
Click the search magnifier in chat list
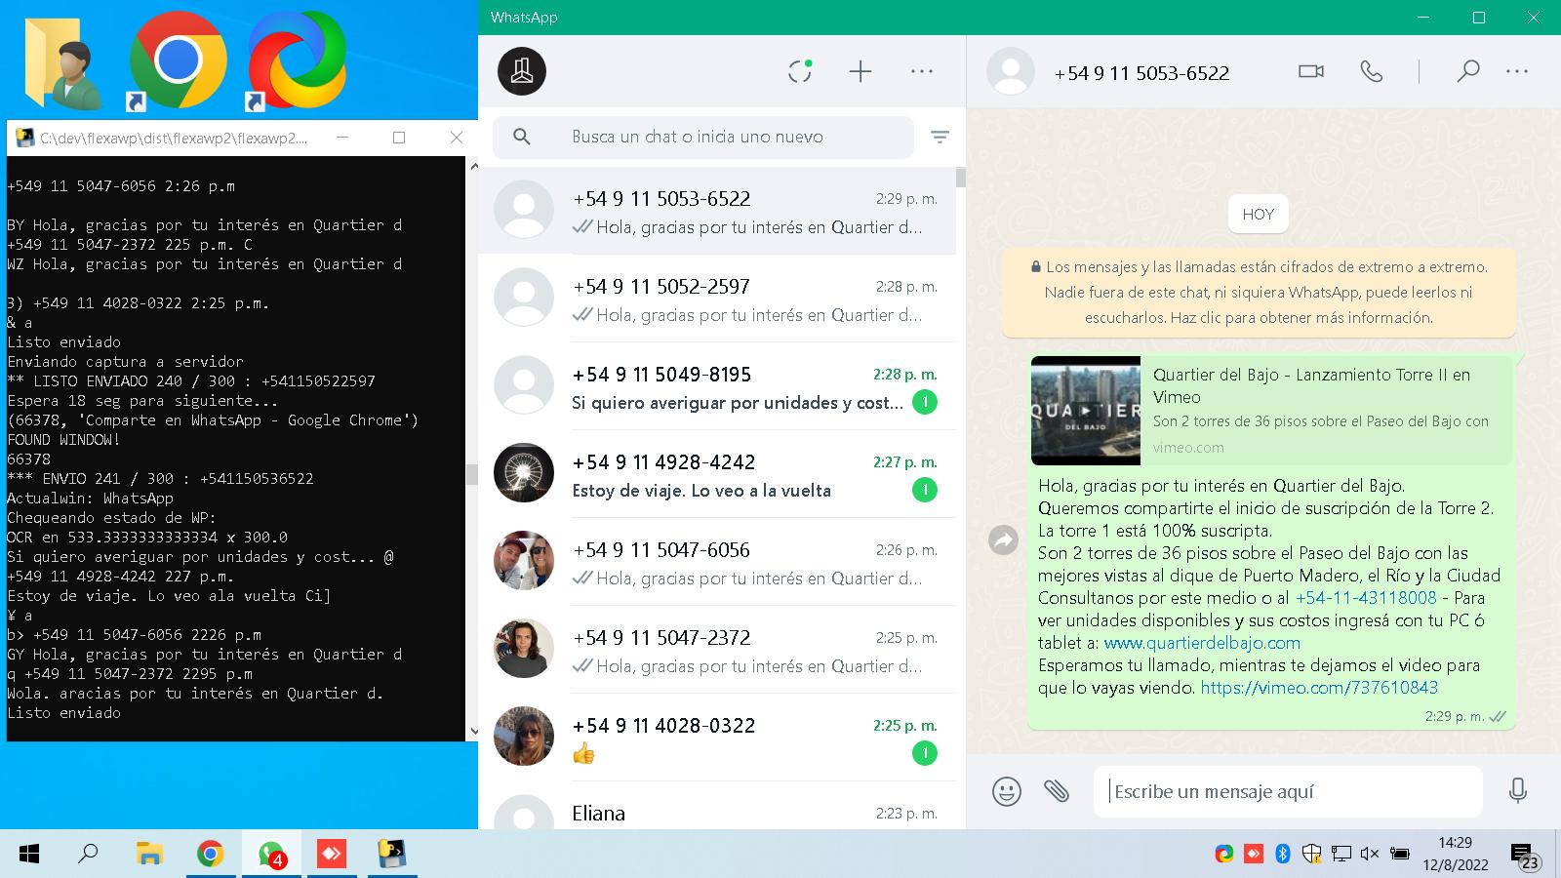(x=522, y=137)
